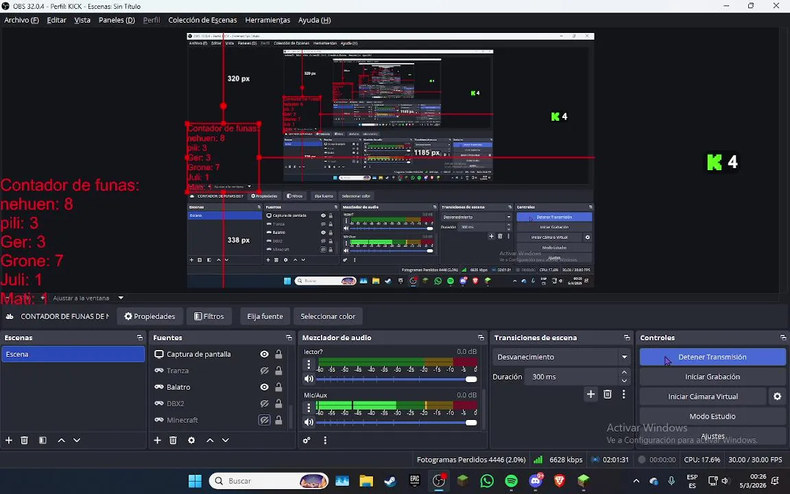Open the Paneles menu
Viewport: 790px width, 494px height.
(x=117, y=20)
